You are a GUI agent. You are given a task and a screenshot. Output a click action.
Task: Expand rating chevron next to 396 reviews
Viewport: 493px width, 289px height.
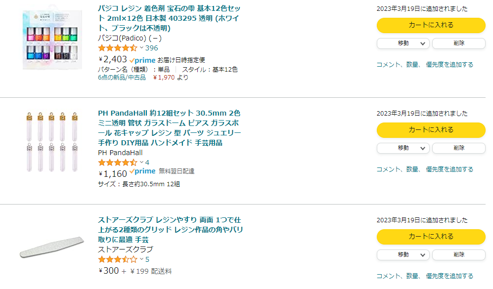tap(141, 48)
